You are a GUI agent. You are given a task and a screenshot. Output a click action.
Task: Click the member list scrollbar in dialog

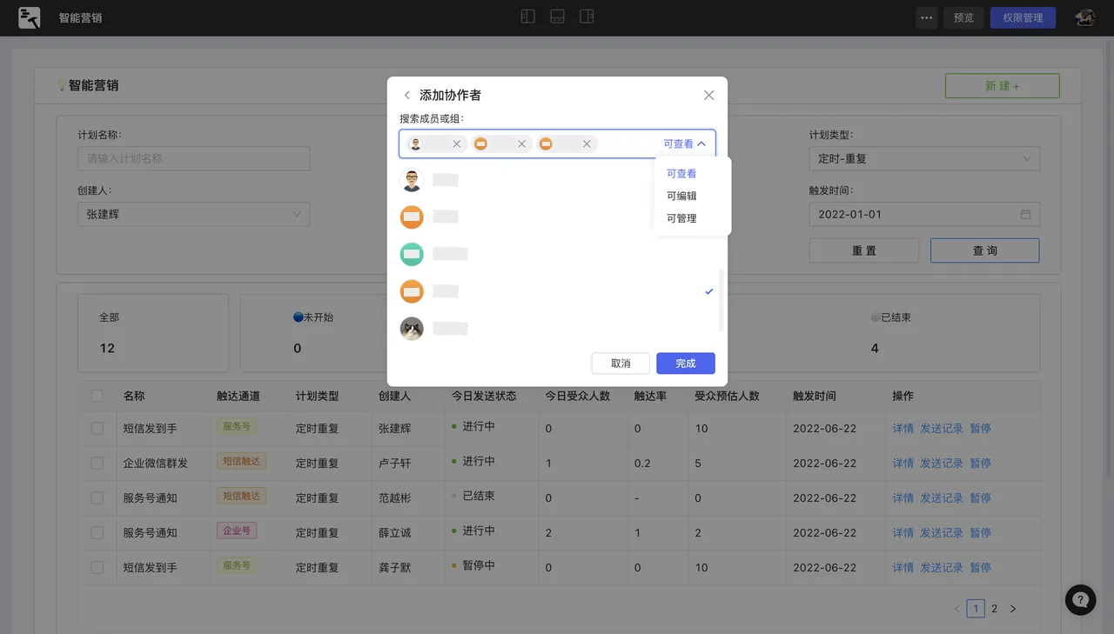point(721,300)
